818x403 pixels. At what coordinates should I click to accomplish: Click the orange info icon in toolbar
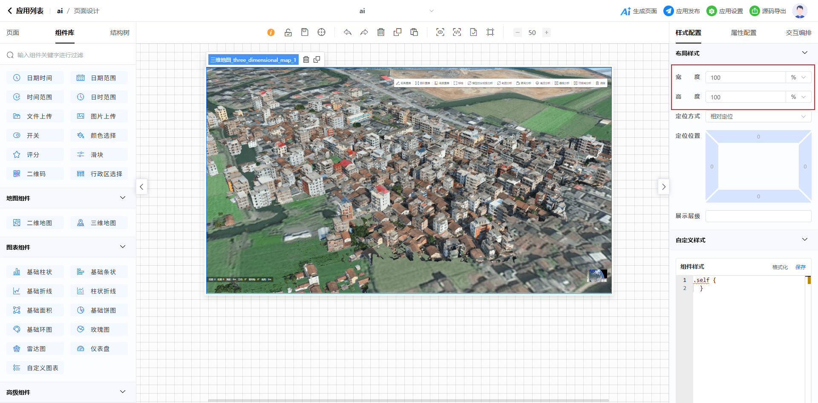pos(271,32)
